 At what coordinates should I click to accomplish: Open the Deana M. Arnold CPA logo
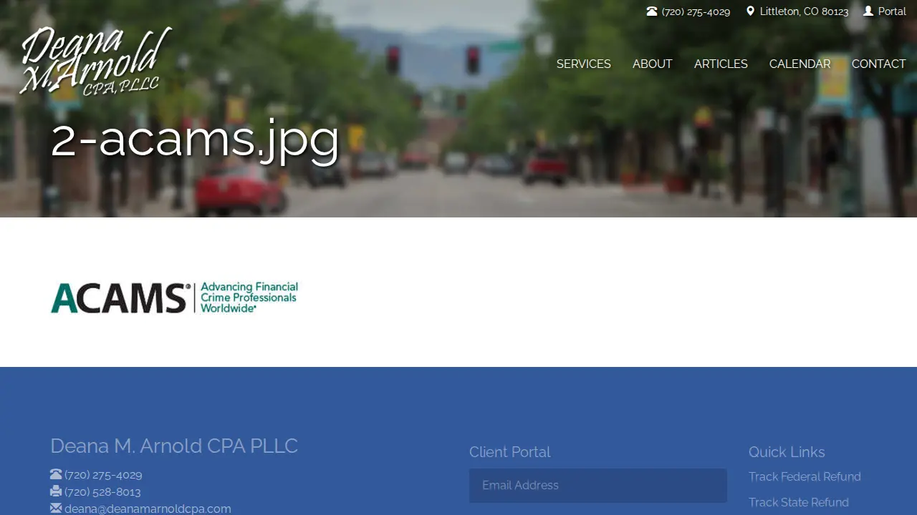[96, 61]
